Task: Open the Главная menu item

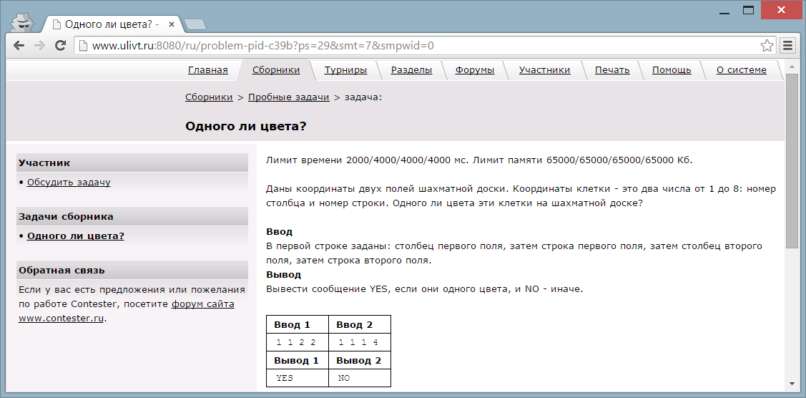Action: click(x=207, y=70)
